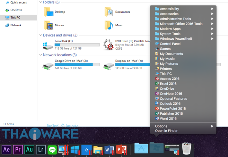Screen dimensions: 228x157
Task: Click '112 GB free of 127 GB' text
Action: pos(68,48)
